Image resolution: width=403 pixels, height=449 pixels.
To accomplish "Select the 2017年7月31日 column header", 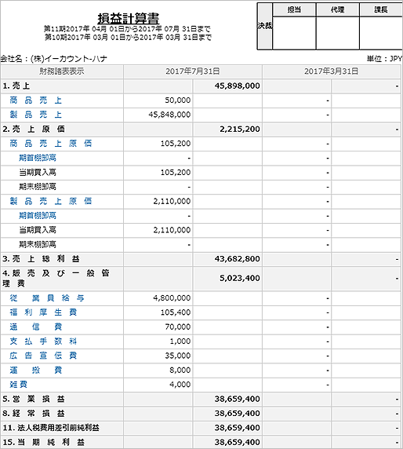I will [193, 71].
